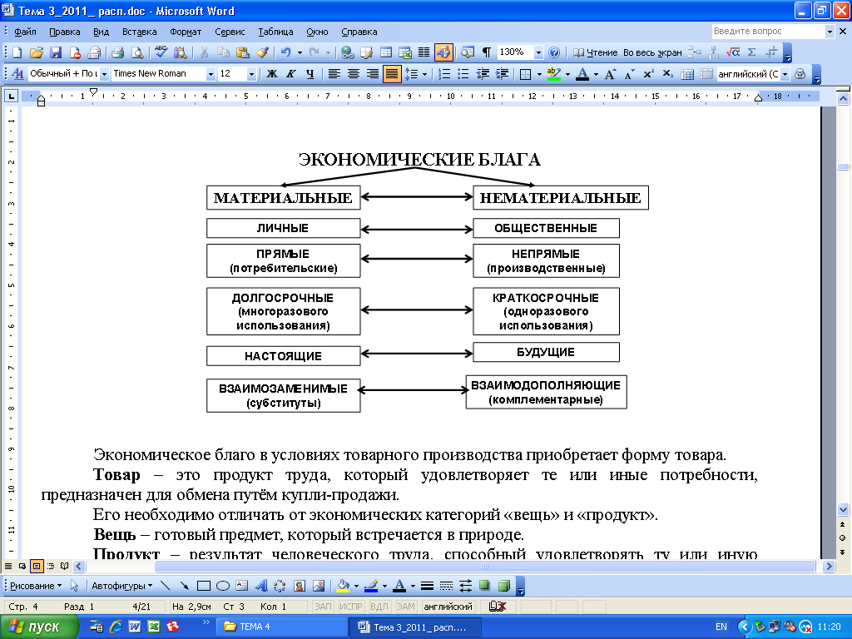Undo the last action
Screen dimensions: 852x639
(x=286, y=52)
